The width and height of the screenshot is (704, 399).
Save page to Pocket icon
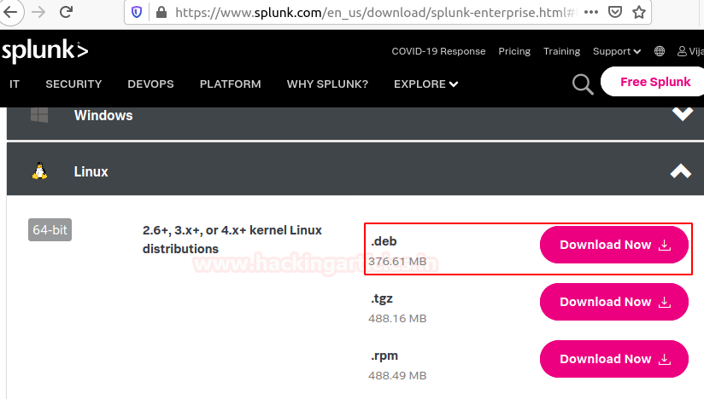[614, 12]
